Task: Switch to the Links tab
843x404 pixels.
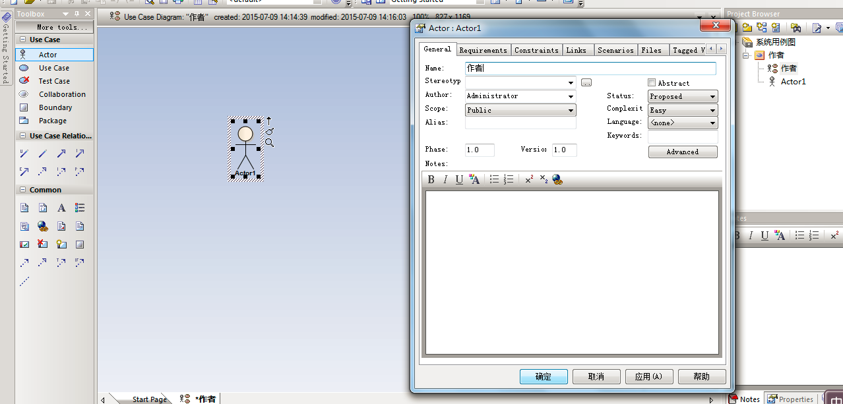Action: tap(577, 50)
